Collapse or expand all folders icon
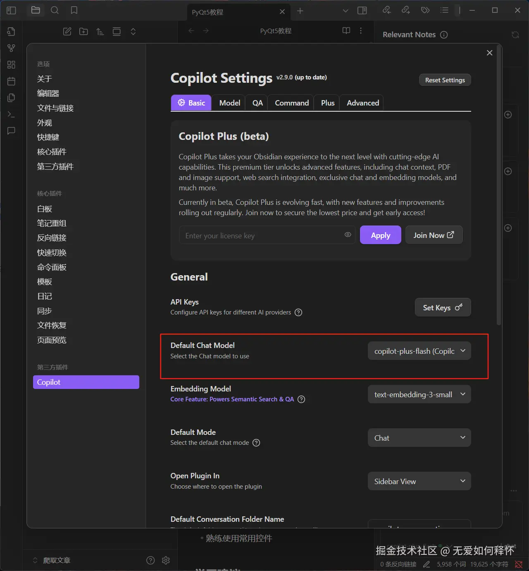Image resolution: width=529 pixels, height=571 pixels. [x=133, y=31]
